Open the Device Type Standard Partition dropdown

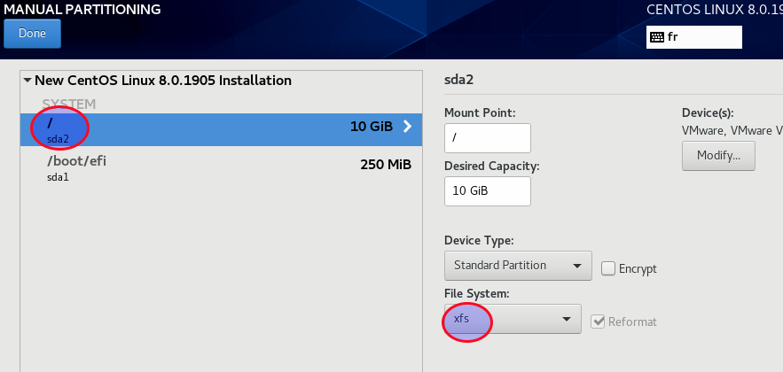coord(518,266)
